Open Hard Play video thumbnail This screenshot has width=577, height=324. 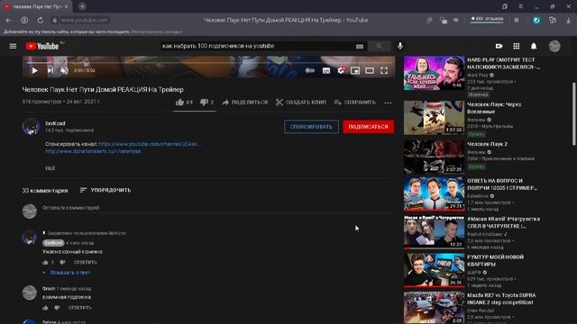point(435,73)
